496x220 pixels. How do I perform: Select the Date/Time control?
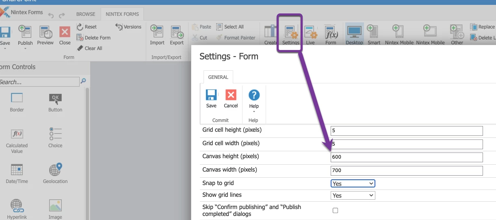(x=17, y=173)
